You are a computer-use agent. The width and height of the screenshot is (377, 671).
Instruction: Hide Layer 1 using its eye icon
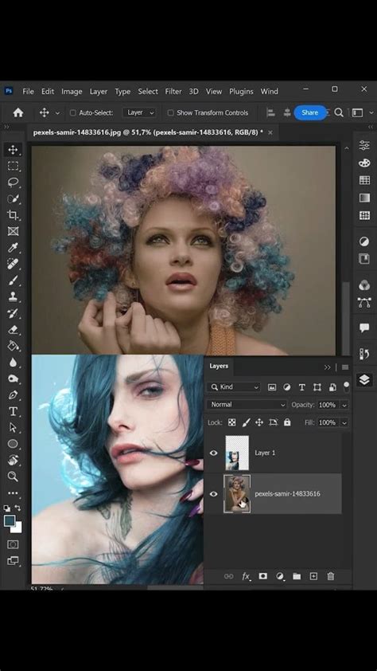click(213, 453)
